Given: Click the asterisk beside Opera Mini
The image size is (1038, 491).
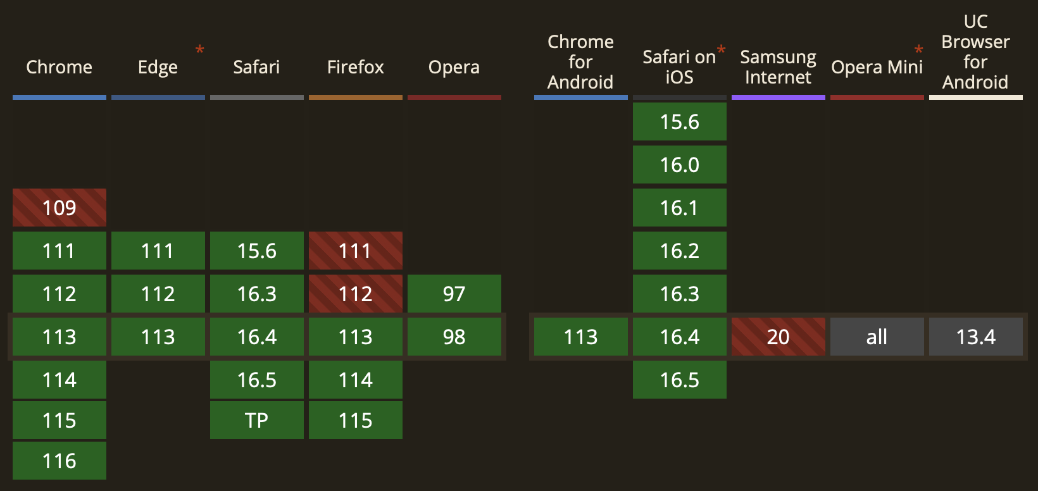Looking at the screenshot, I should [918, 50].
